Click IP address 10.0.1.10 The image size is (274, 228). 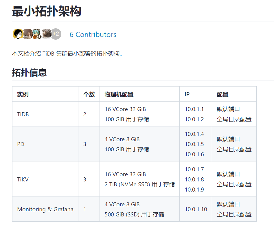196,209
